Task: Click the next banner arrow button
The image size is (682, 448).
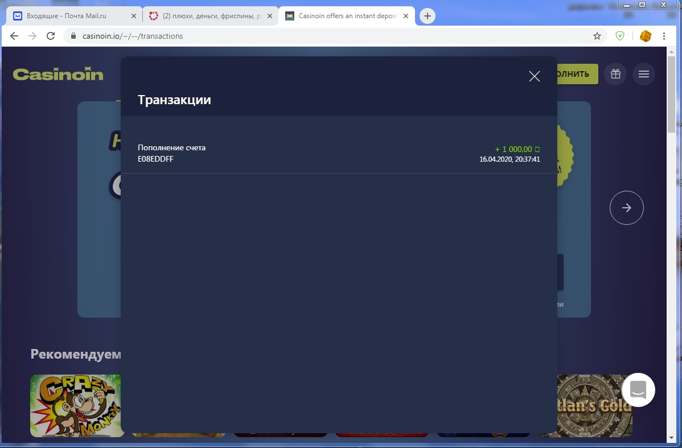Action: coord(626,208)
